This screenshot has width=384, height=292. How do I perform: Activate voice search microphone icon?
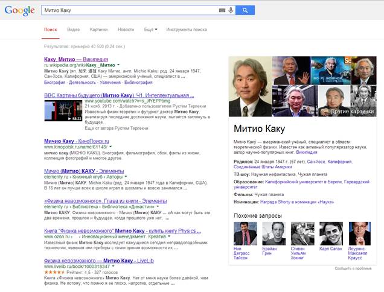click(231, 10)
